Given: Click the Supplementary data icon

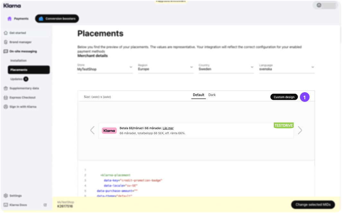Looking at the screenshot, I should (6, 88).
